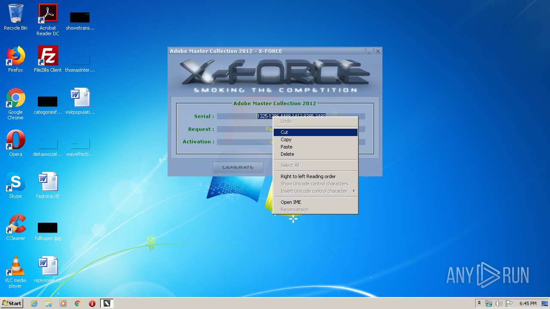Image resolution: width=550 pixels, height=309 pixels.
Task: Select the thomasinter desktop file
Action: click(80, 62)
